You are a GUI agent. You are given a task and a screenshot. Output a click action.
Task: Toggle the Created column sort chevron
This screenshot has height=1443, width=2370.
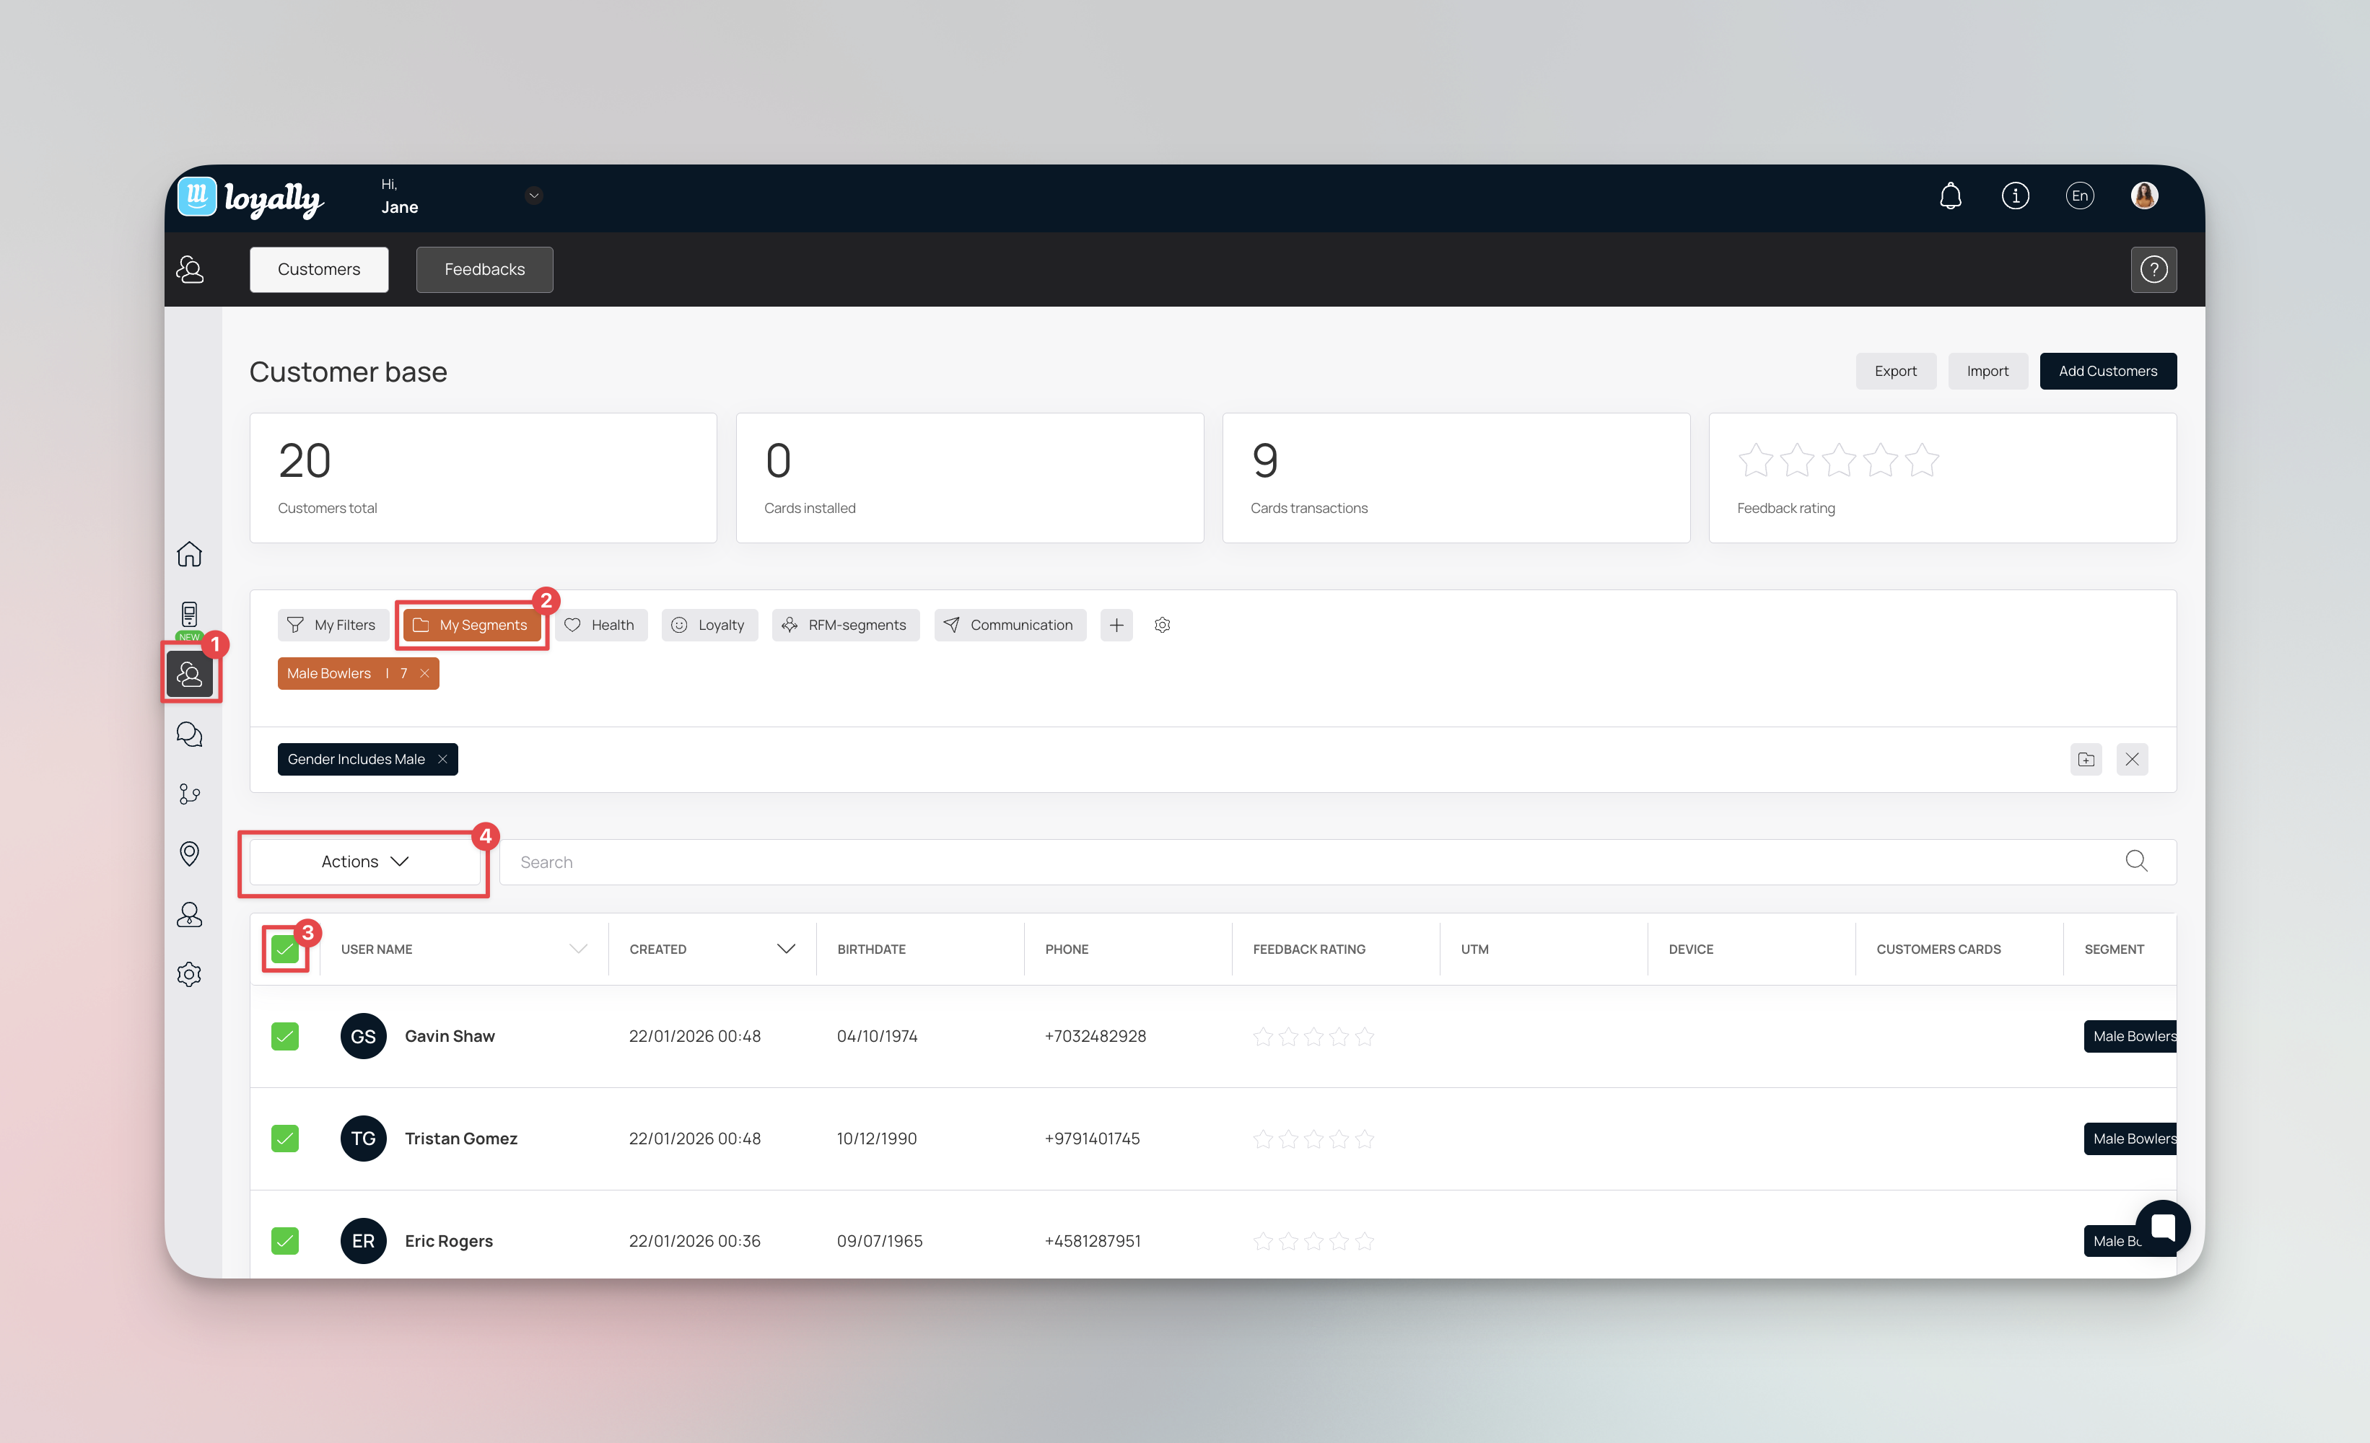(x=786, y=949)
